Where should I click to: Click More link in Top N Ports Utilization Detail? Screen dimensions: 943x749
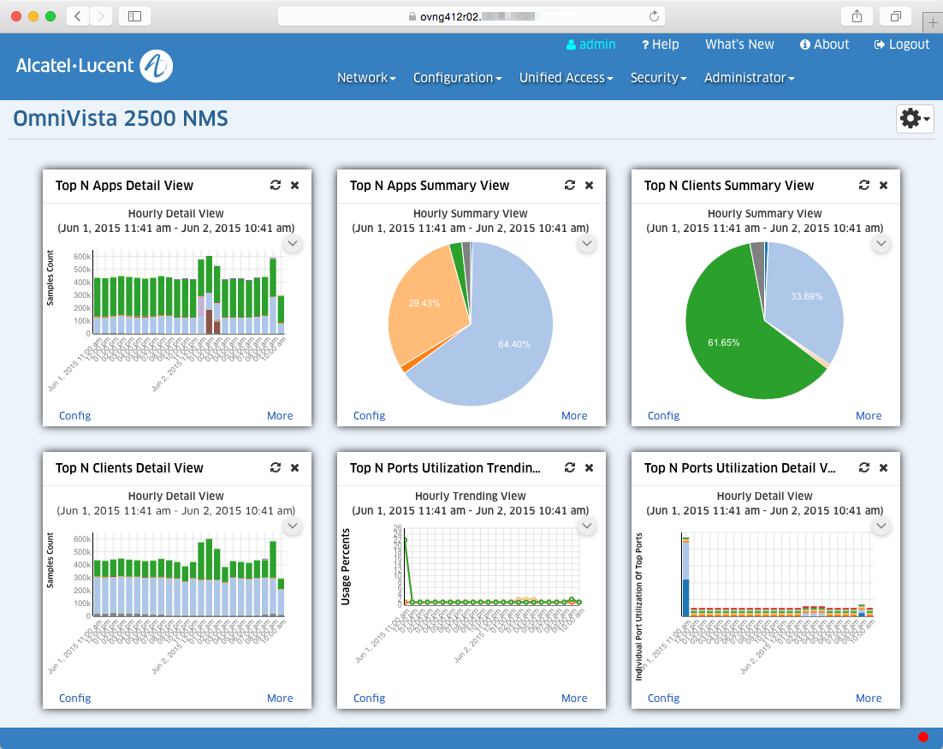(868, 698)
